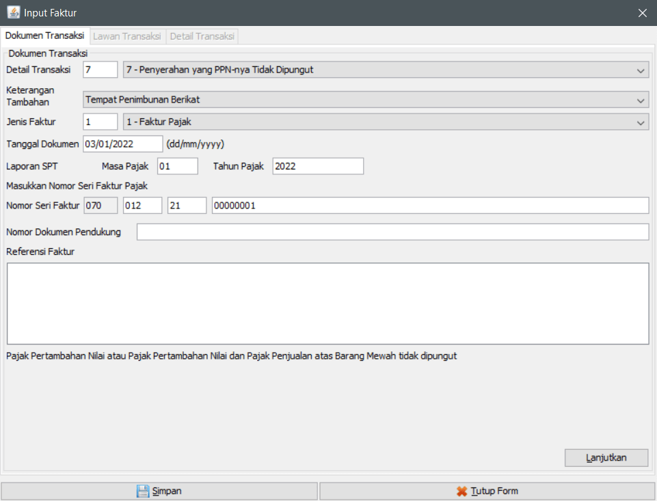Open the Keterangan Tambahan dropdown
This screenshot has width=657, height=501.
366,100
